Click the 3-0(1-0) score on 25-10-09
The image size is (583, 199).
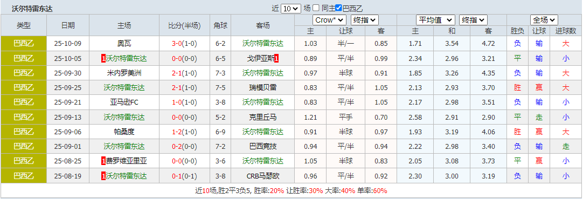pos(184,44)
